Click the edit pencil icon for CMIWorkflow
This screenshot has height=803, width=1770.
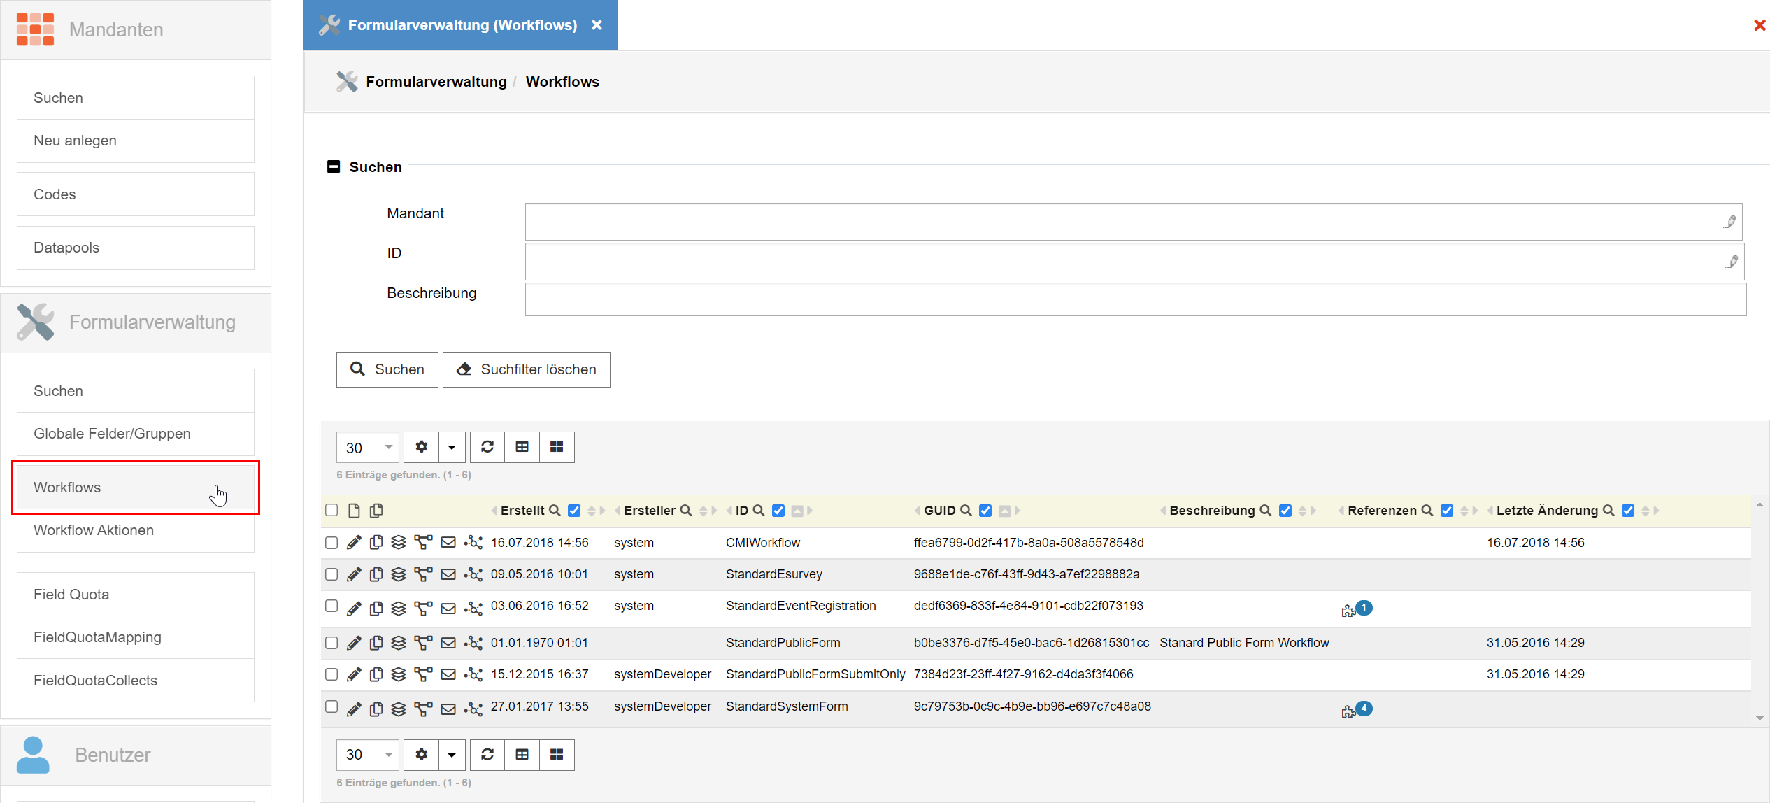click(x=354, y=543)
